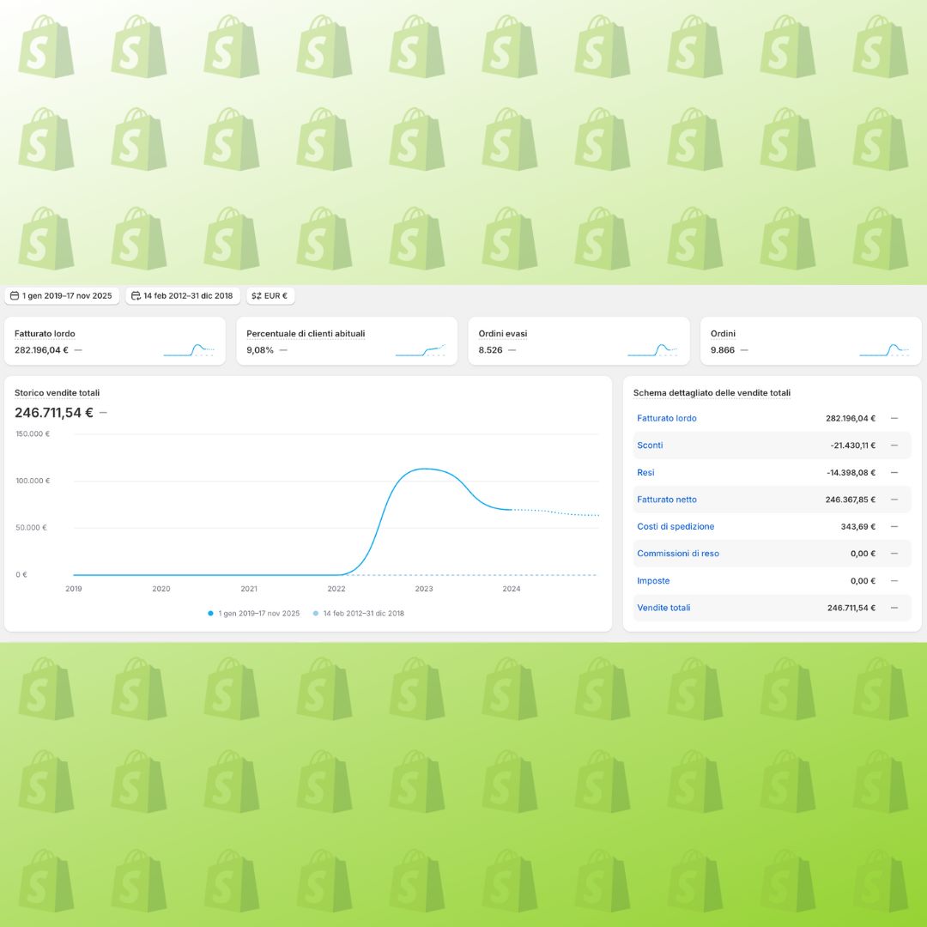Toggle the 14 feb 2012–31 dic 2018 legend series

pyautogui.click(x=358, y=614)
